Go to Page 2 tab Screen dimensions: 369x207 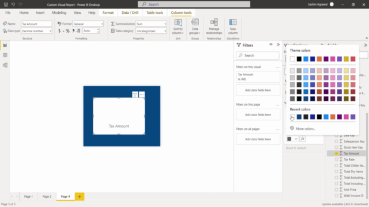click(47, 197)
